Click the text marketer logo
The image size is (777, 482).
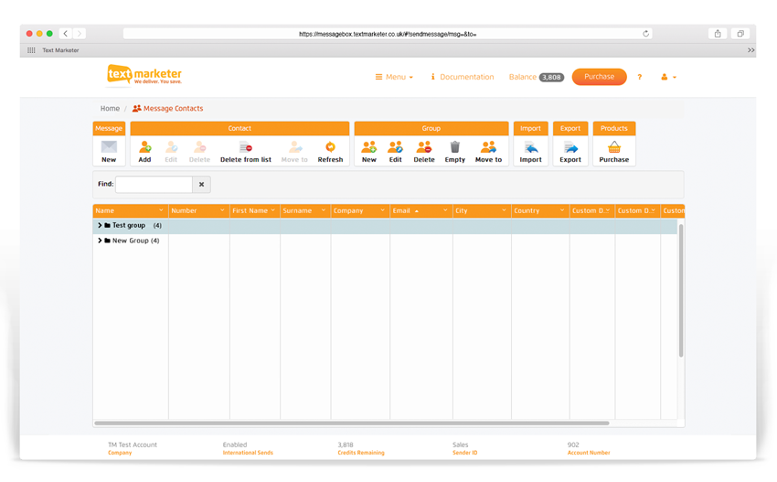click(x=144, y=74)
